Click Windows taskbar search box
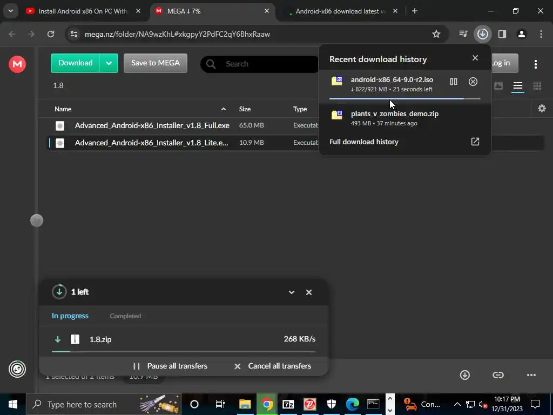This screenshot has width=553, height=415. (x=104, y=404)
